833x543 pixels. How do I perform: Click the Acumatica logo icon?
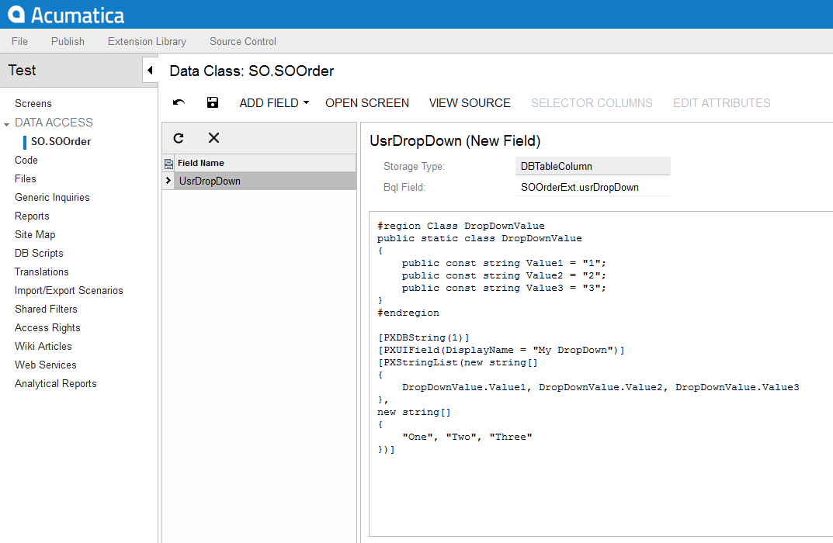[x=16, y=14]
